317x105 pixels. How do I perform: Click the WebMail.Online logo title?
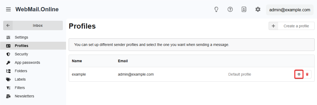37,9
